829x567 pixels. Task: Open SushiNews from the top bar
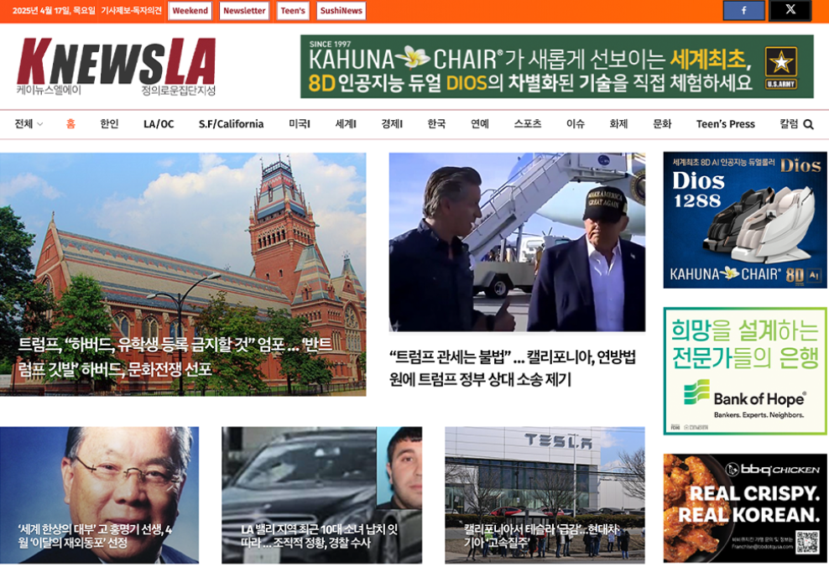click(342, 10)
